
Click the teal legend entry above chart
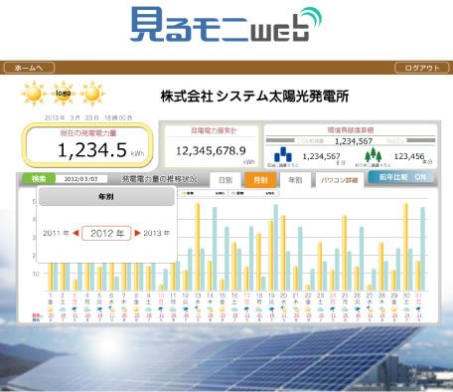(253, 193)
